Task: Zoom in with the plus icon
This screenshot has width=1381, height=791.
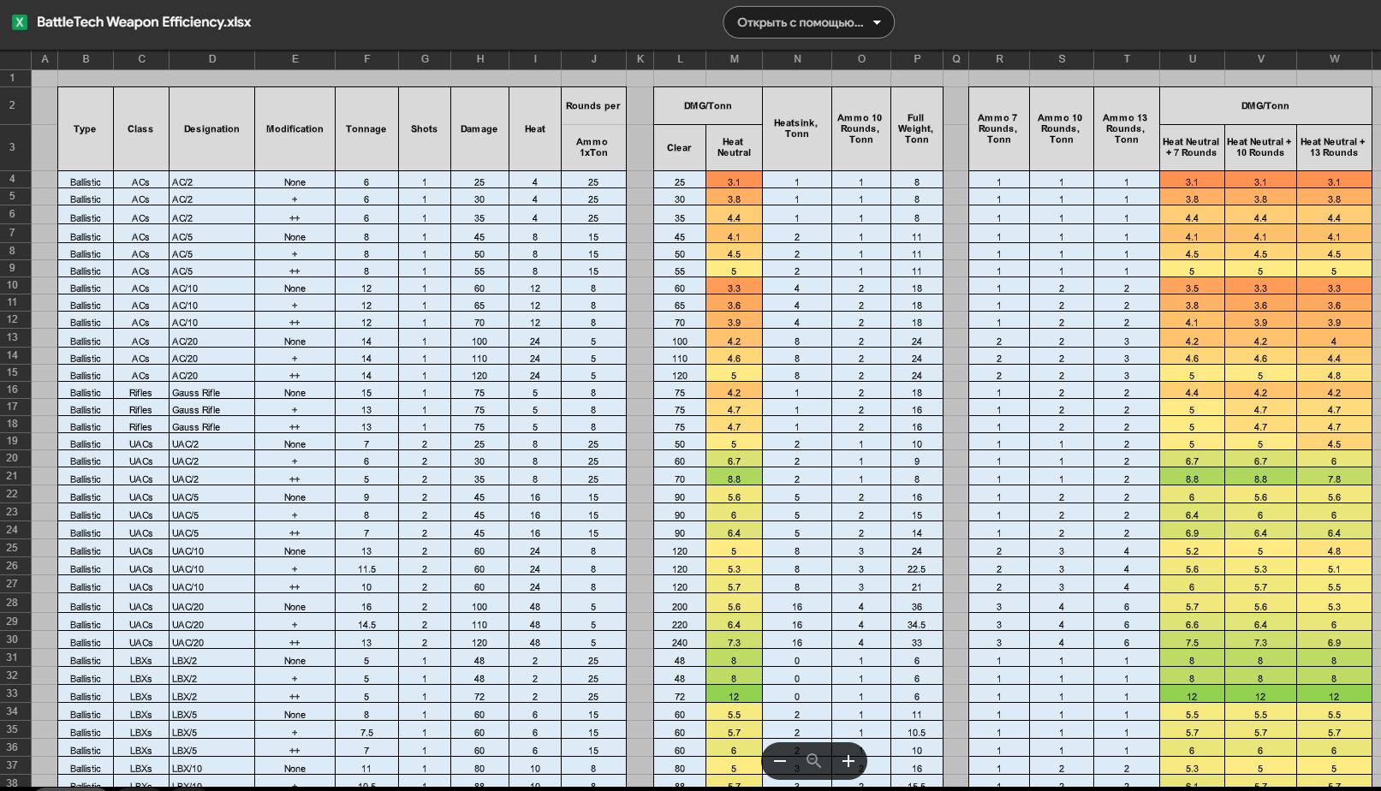Action: coord(848,761)
